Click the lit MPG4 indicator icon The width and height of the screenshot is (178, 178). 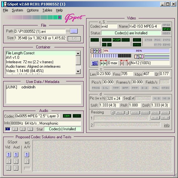pyautogui.click(x=166, y=29)
